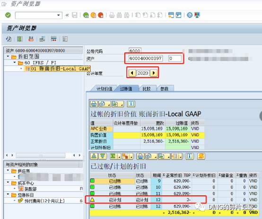Click info icon in lower table toolbar
The height and width of the screenshot is (219, 262).
click(x=190, y=156)
